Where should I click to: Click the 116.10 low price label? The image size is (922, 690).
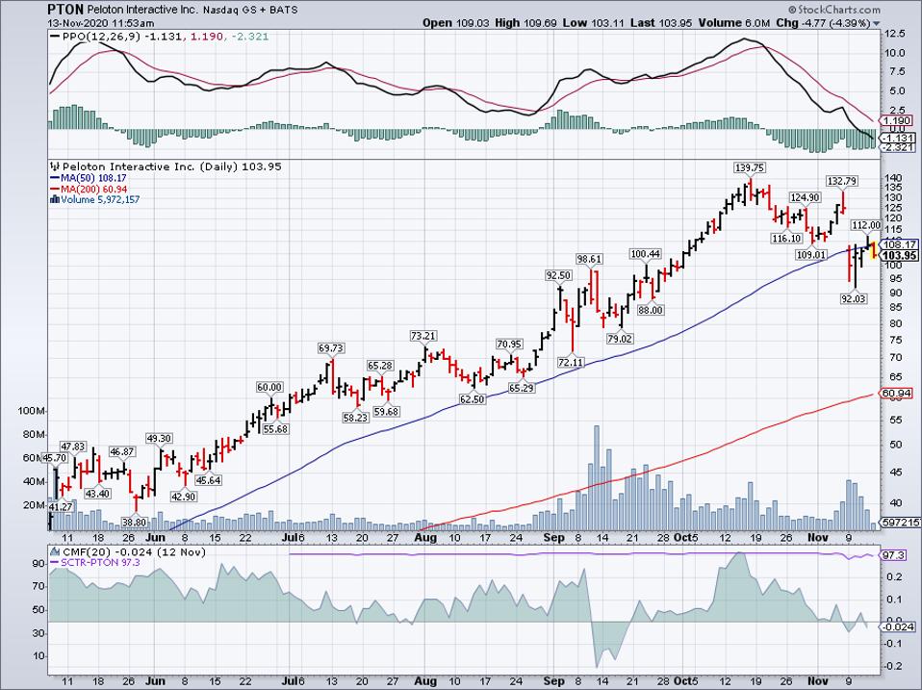tap(786, 238)
